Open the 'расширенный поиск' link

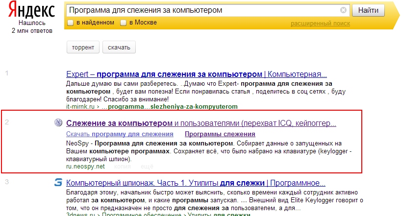point(320,24)
